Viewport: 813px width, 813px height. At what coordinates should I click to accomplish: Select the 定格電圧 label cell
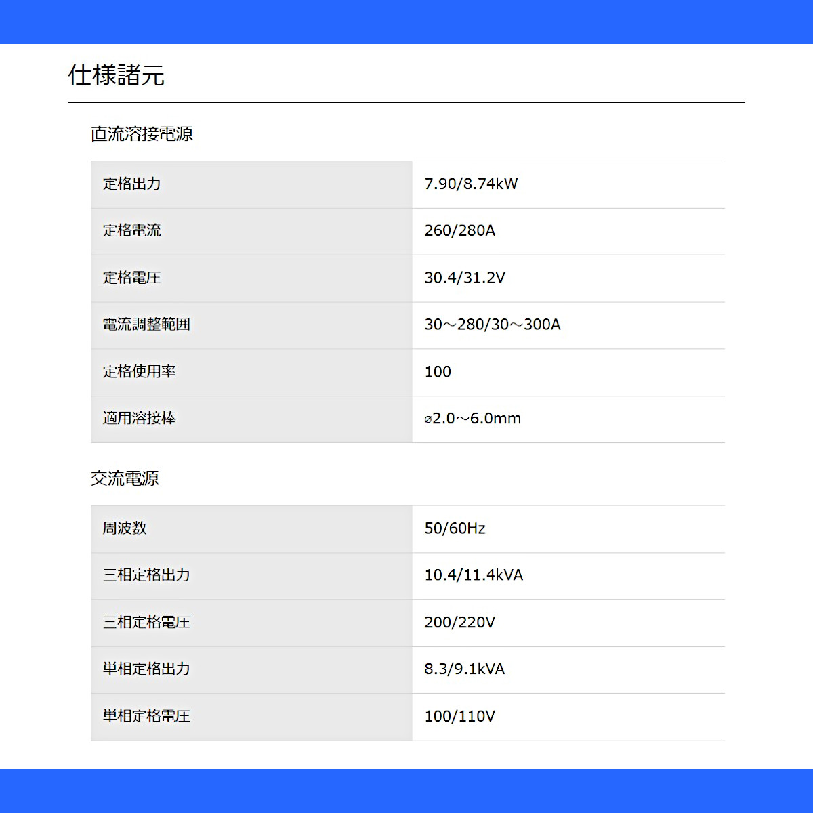click(251, 278)
